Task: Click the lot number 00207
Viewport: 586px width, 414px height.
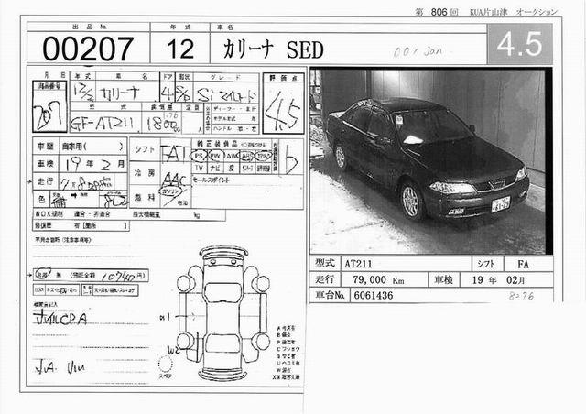Action: coord(88,49)
